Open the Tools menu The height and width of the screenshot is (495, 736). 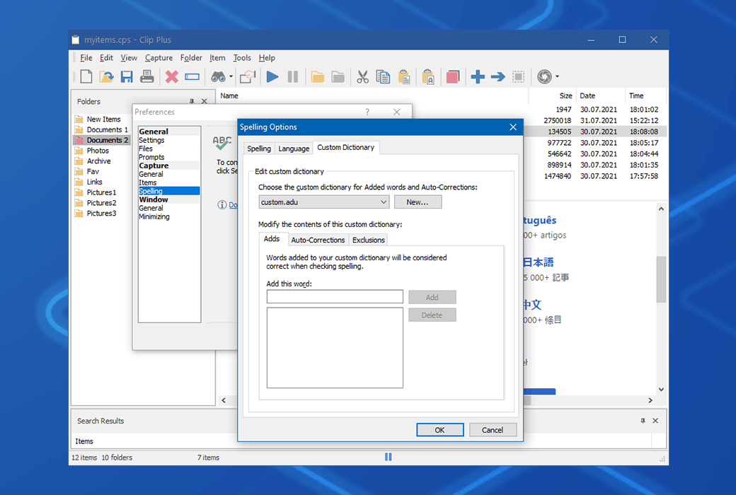242,58
